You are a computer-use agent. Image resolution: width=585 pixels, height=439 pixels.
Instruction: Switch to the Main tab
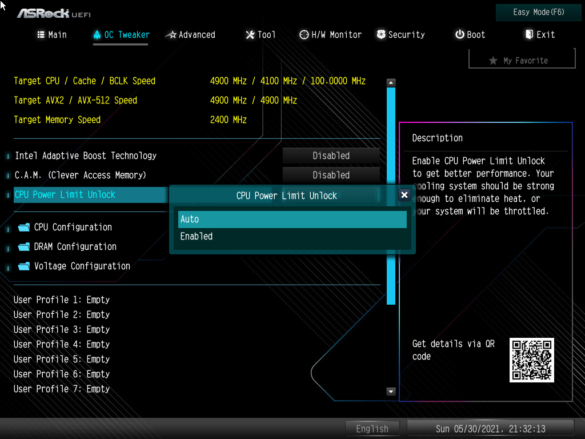[x=52, y=35]
